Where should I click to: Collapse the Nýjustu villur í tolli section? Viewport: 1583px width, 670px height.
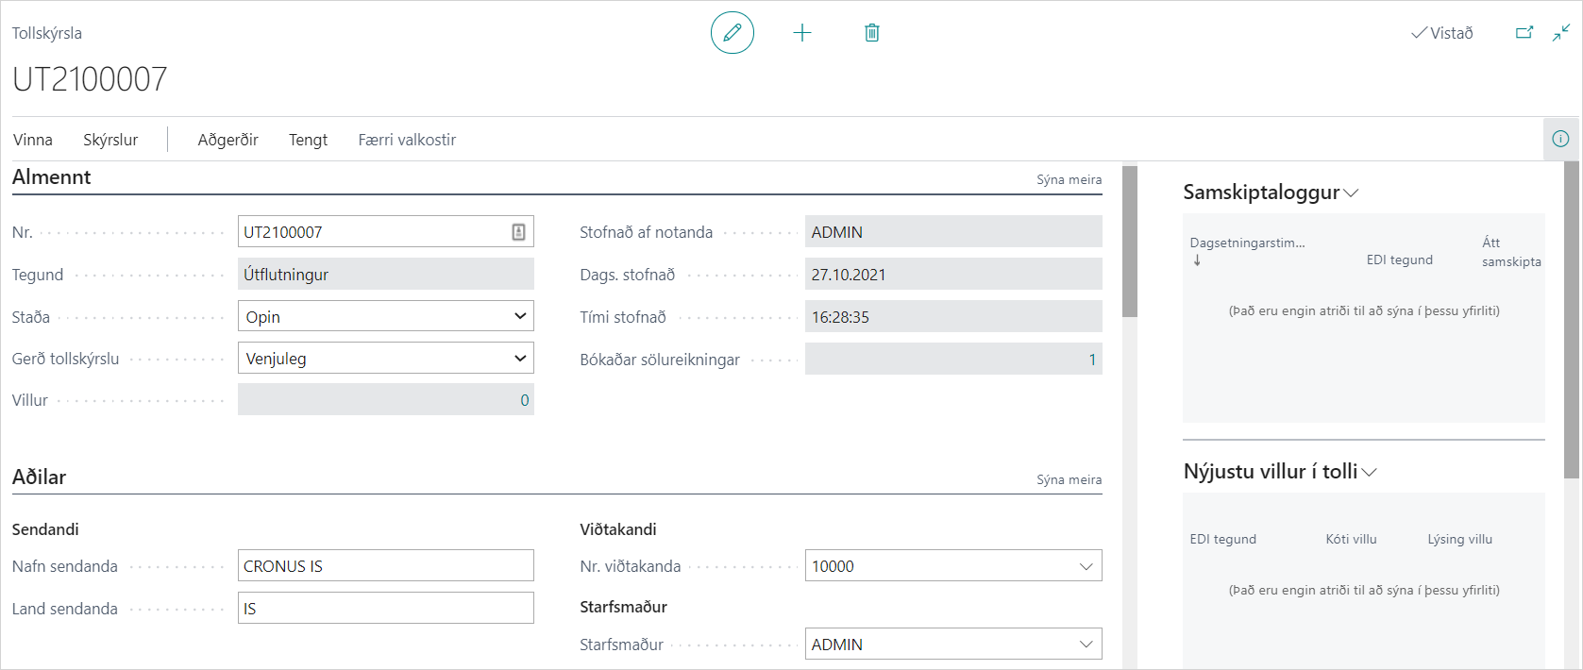click(x=1369, y=473)
